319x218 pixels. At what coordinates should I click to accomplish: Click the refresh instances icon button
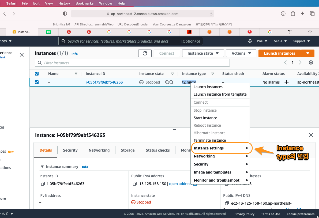click(x=145, y=53)
